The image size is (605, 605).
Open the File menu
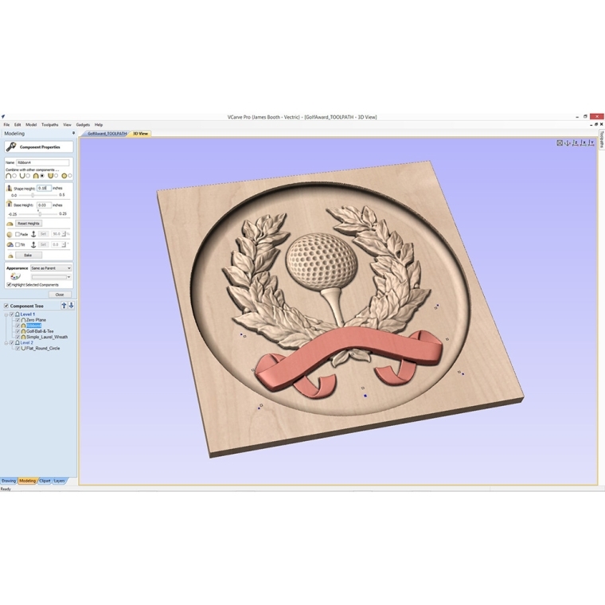tap(6, 125)
